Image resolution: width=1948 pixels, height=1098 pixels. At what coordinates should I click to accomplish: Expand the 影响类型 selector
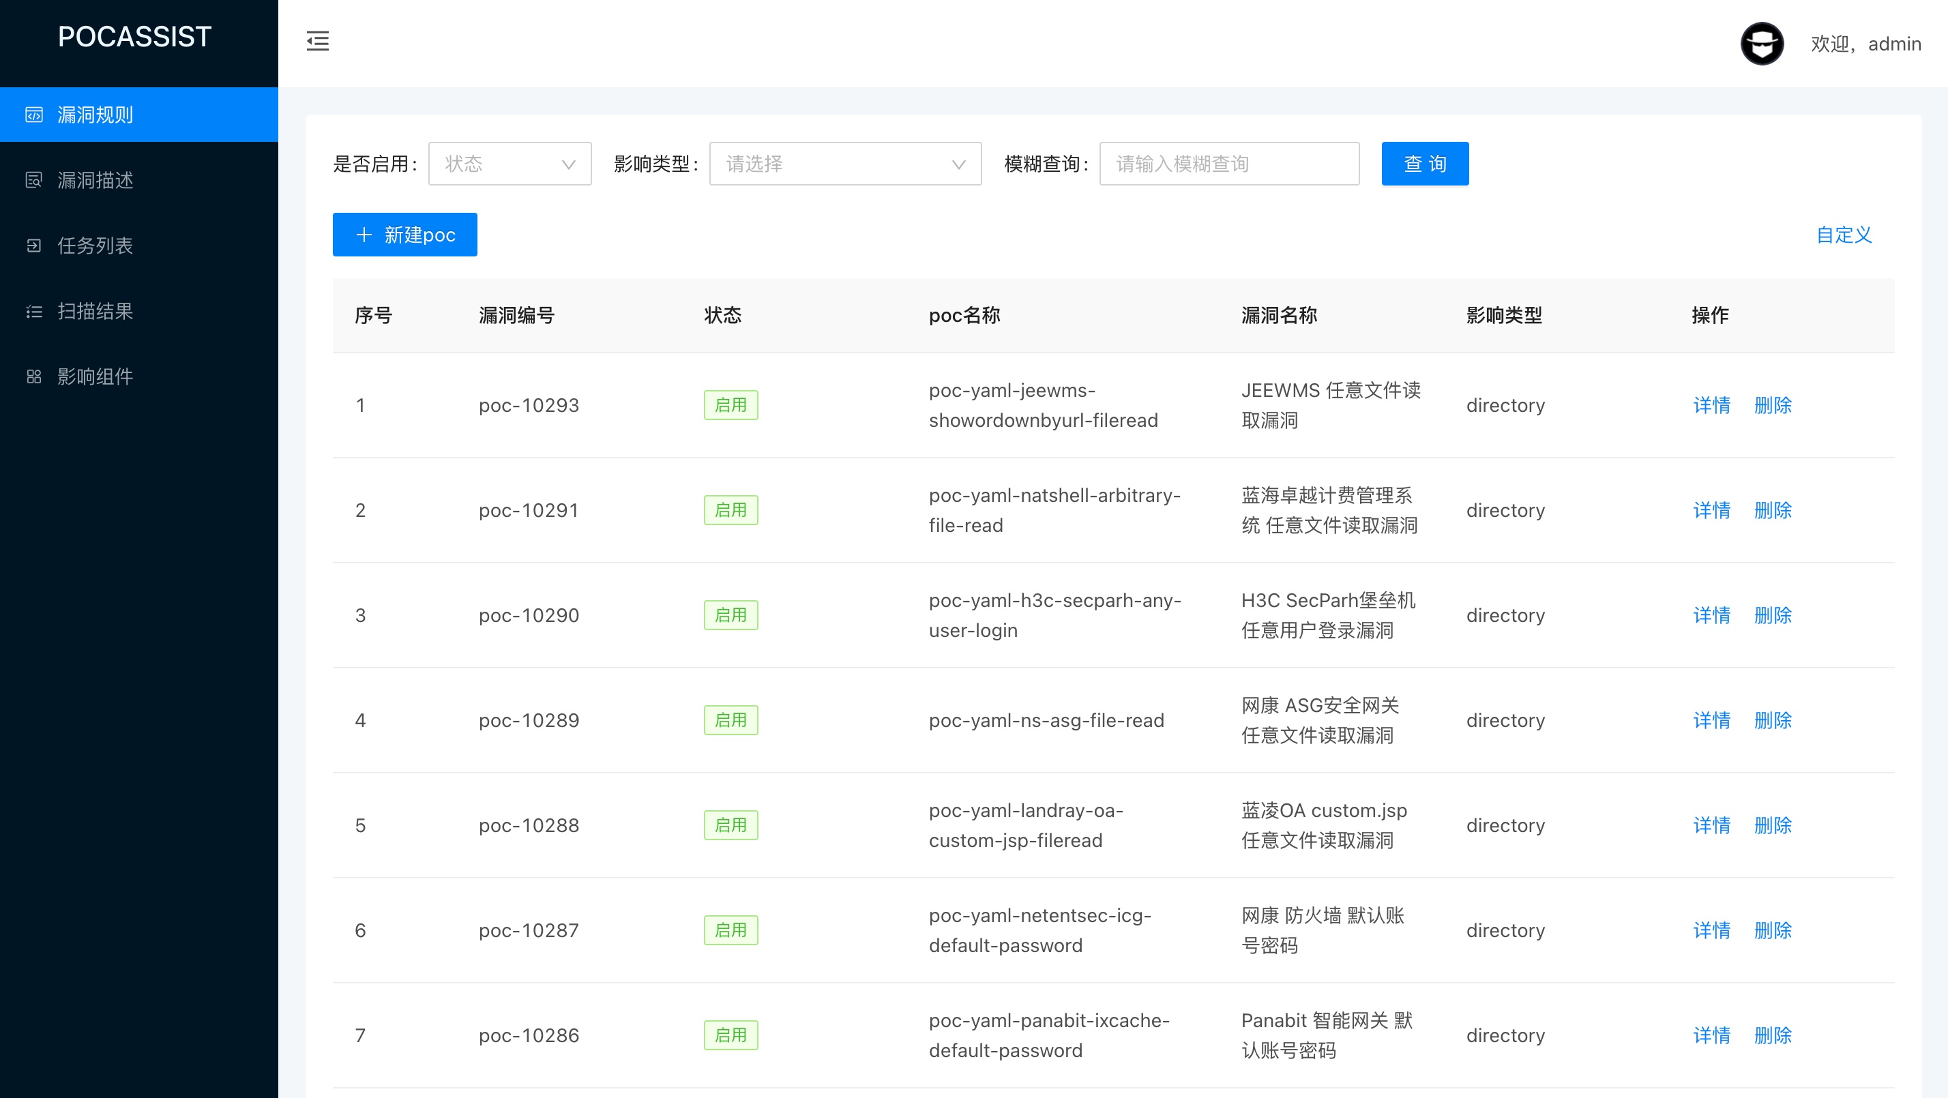(x=844, y=164)
